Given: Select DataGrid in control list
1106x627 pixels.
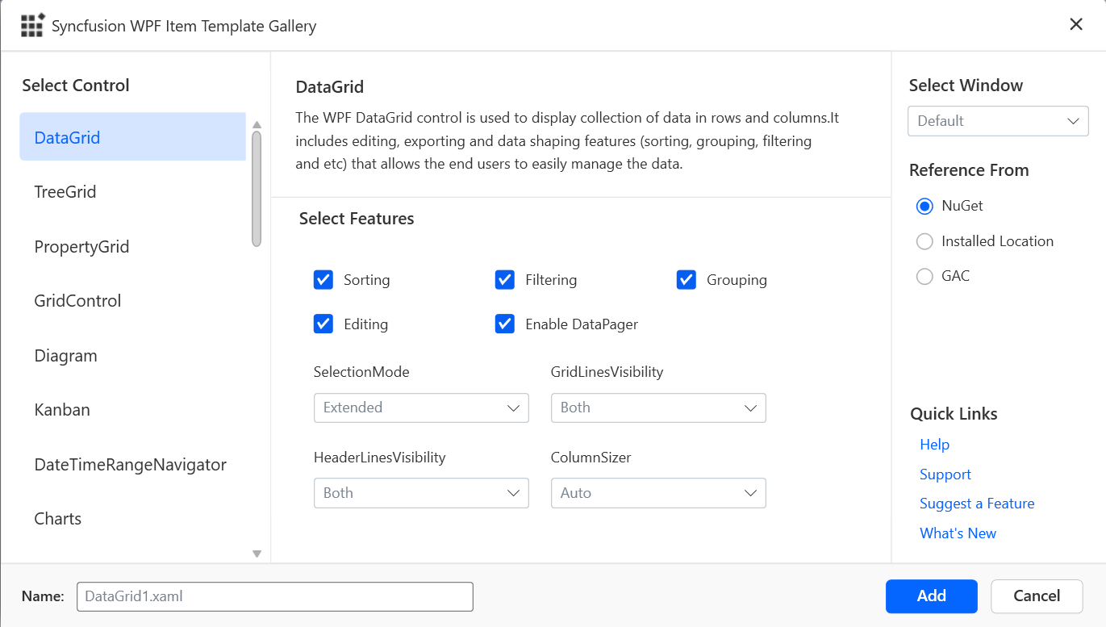Looking at the screenshot, I should [x=132, y=137].
